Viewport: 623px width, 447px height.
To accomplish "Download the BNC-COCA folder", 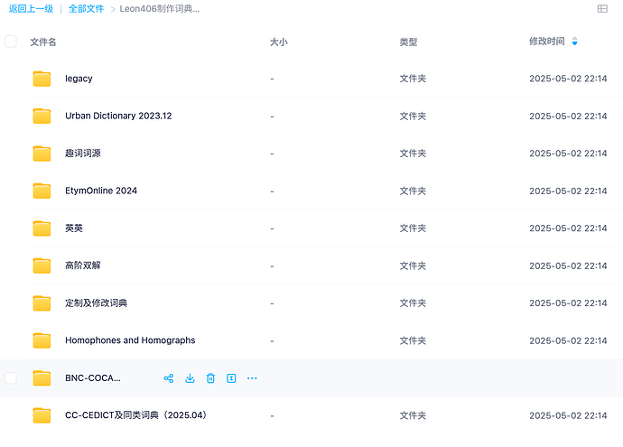I will (190, 377).
